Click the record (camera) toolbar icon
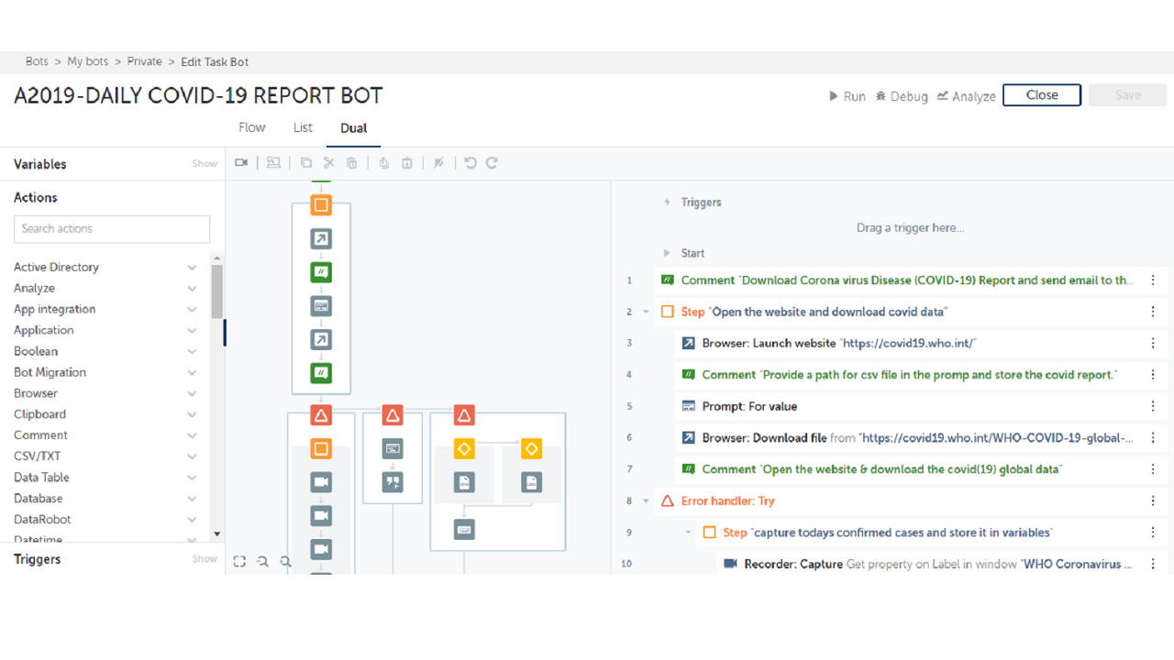The height and width of the screenshot is (660, 1174). click(x=241, y=163)
